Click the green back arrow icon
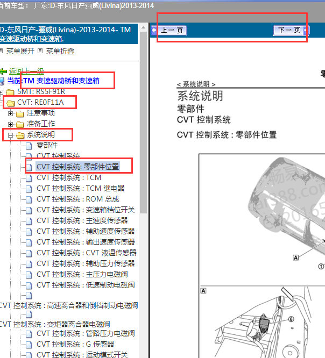The image size is (325, 358). click(3, 71)
